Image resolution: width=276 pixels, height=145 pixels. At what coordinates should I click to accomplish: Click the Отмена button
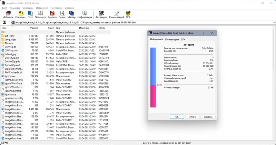pyautogui.click(x=193, y=117)
